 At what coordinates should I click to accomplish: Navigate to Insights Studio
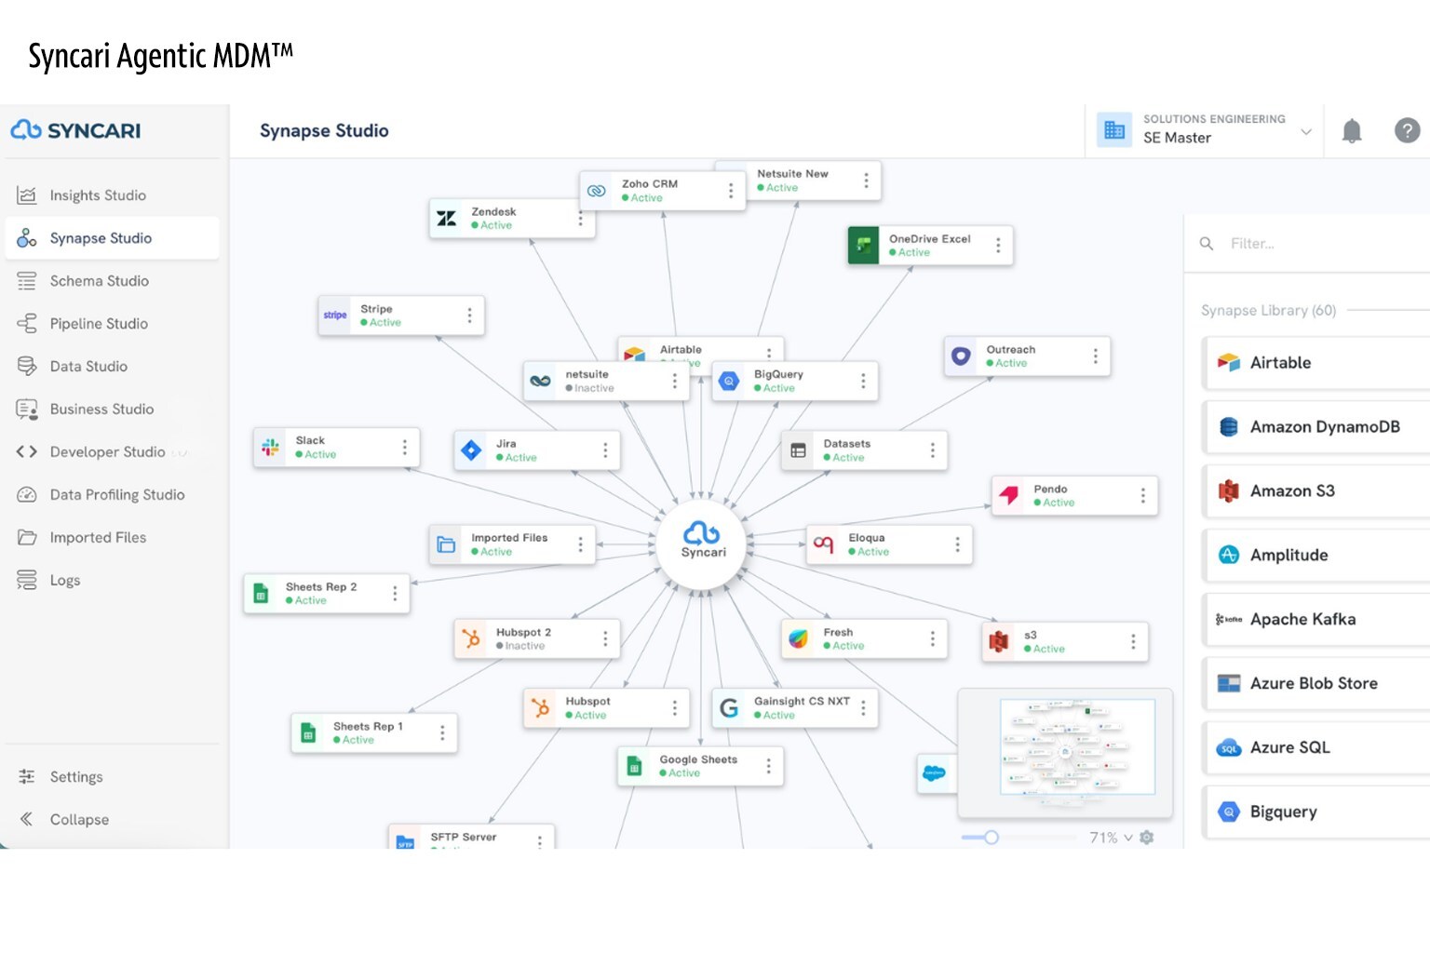pyautogui.click(x=98, y=195)
